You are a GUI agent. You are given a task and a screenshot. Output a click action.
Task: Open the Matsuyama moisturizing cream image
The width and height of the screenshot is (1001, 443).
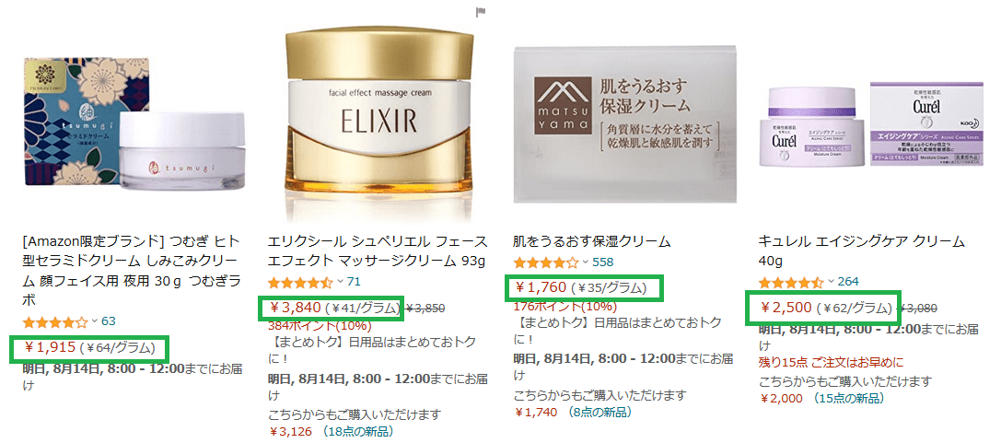tap(624, 125)
